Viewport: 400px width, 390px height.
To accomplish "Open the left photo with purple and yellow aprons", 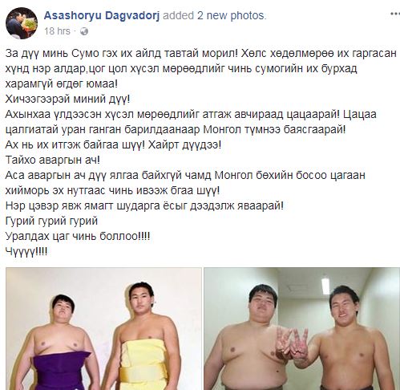I will pos(103,329).
